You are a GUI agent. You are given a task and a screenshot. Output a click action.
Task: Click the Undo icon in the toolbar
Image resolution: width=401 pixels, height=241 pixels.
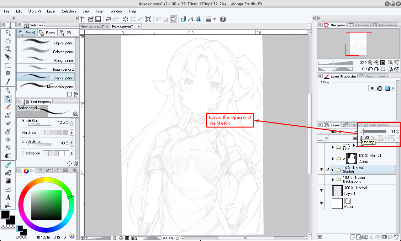point(108,19)
